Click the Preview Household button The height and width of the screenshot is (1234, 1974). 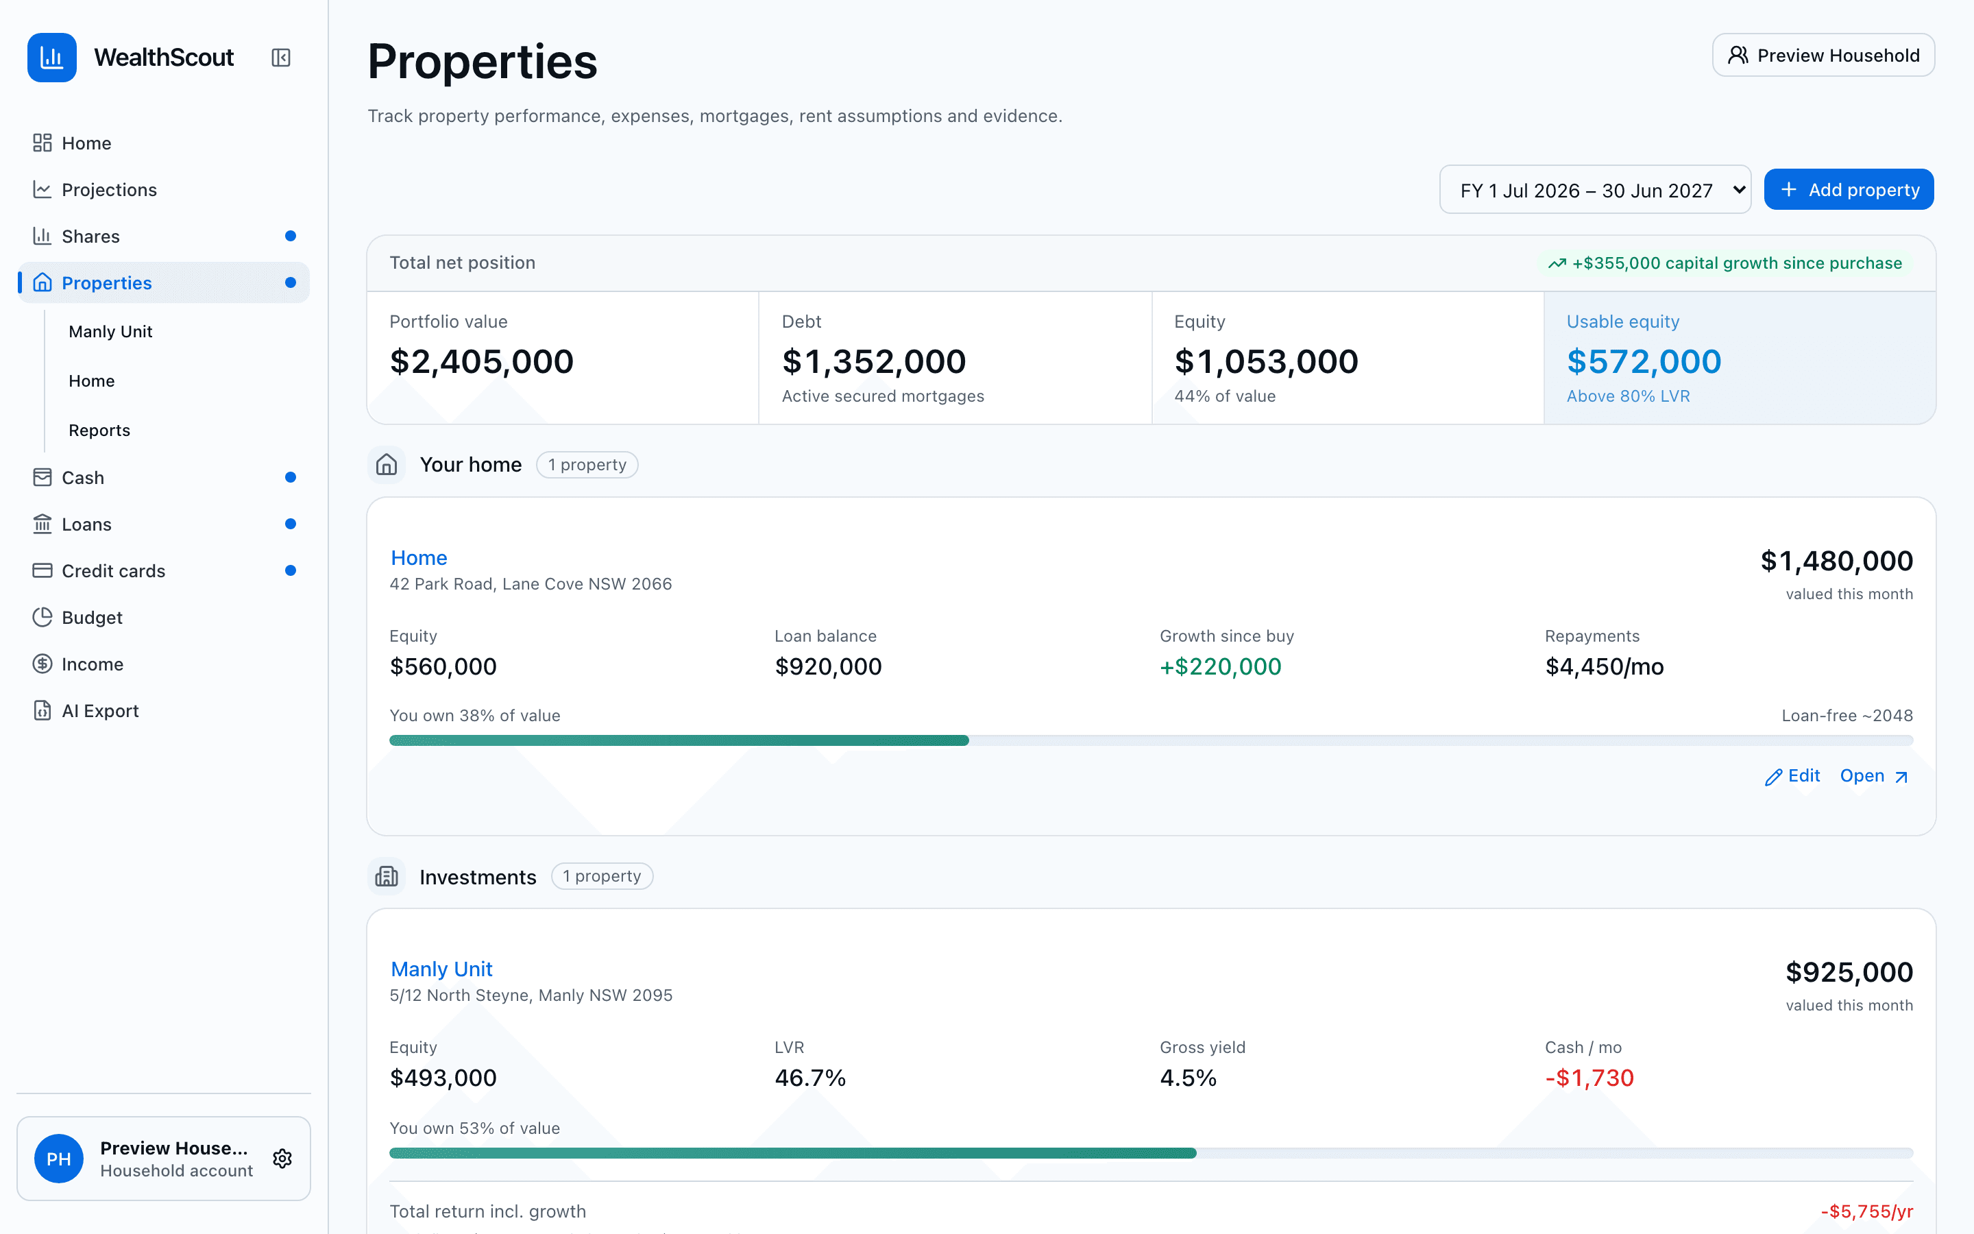click(1823, 56)
